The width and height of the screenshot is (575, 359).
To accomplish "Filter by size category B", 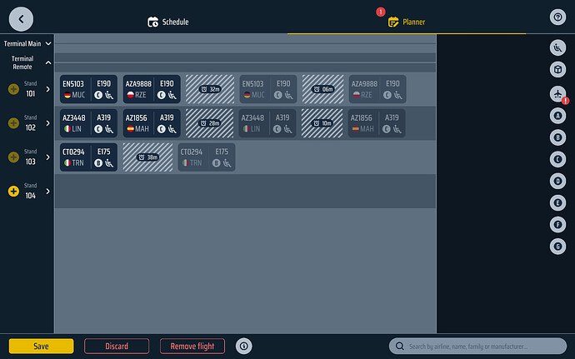I will [557, 137].
